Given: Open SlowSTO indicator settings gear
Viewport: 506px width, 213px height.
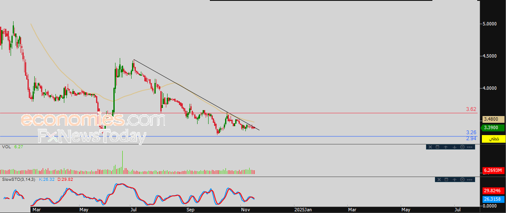Looking at the screenshot, I should [462, 180].
